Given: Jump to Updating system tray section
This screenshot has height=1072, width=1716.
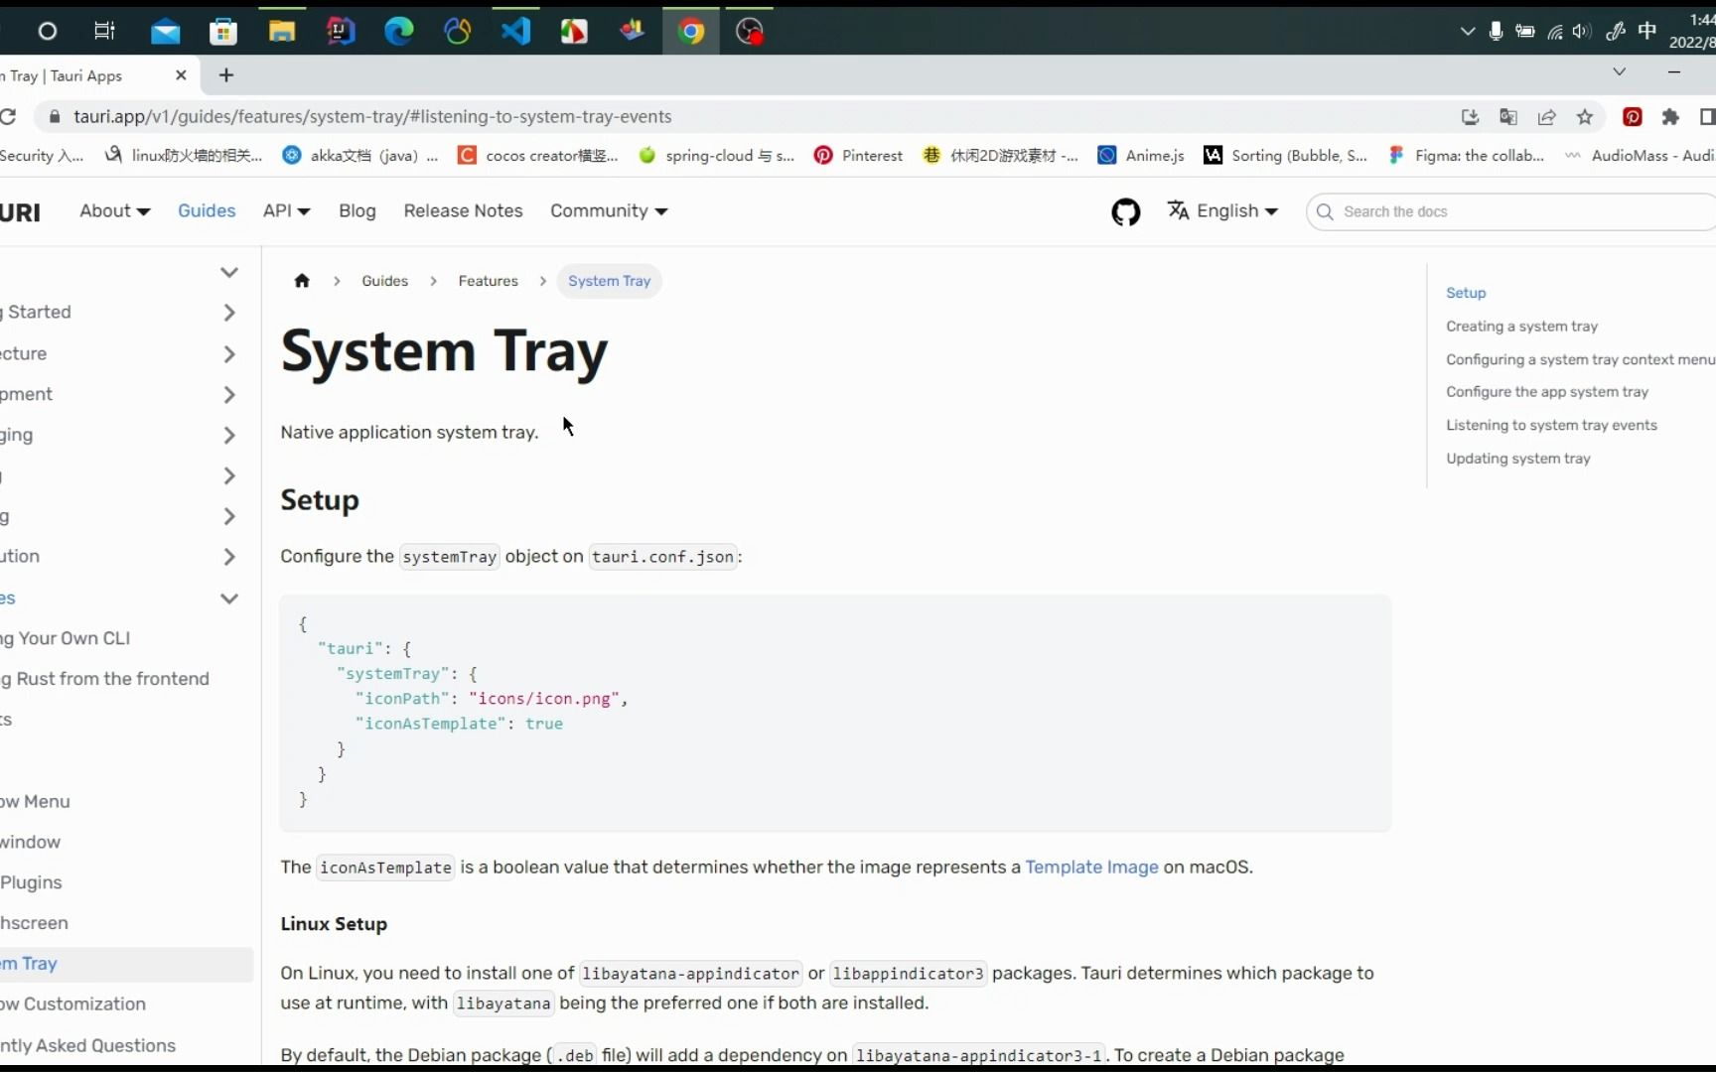Looking at the screenshot, I should click(1518, 459).
